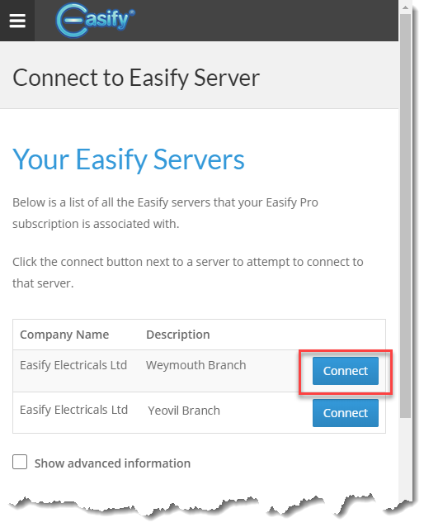The width and height of the screenshot is (424, 532).
Task: Click the Show advanced information label text
Action: [x=112, y=463]
